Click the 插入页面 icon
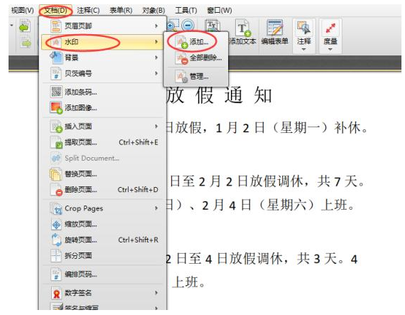The width and height of the screenshot is (405, 315). (56, 127)
